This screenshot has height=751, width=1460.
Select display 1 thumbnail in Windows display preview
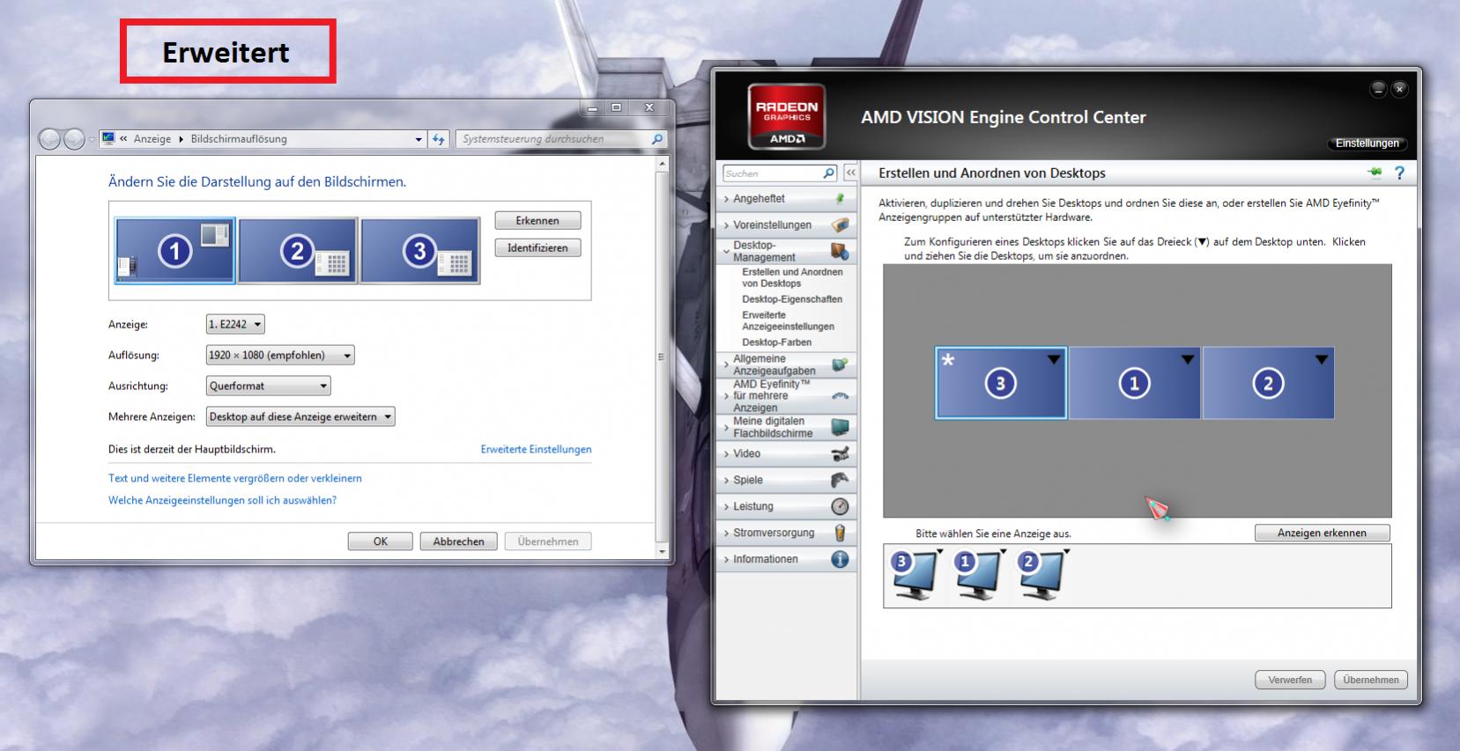[174, 251]
